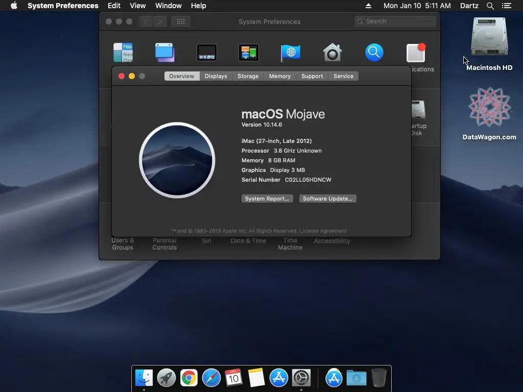Open the Downloads folder in the Dock
Screen dimensions: 523x392
tap(356, 378)
